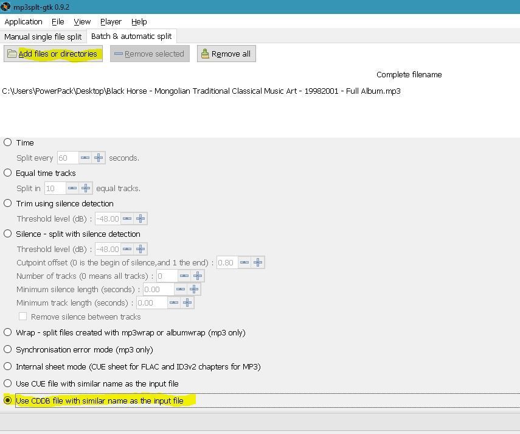Open the Application menu
This screenshot has height=434, width=520.
pyautogui.click(x=24, y=22)
